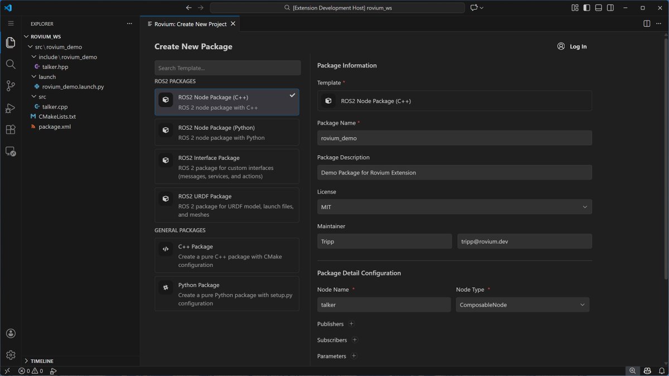
Task: Split the editor to the right
Action: [647, 23]
